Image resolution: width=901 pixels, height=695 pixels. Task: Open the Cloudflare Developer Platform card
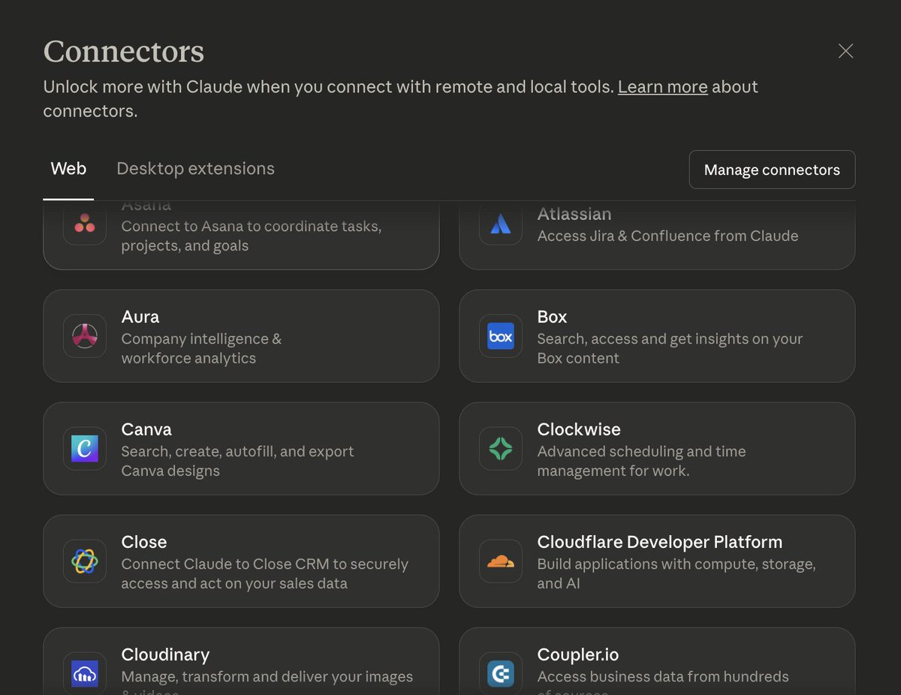point(657,561)
